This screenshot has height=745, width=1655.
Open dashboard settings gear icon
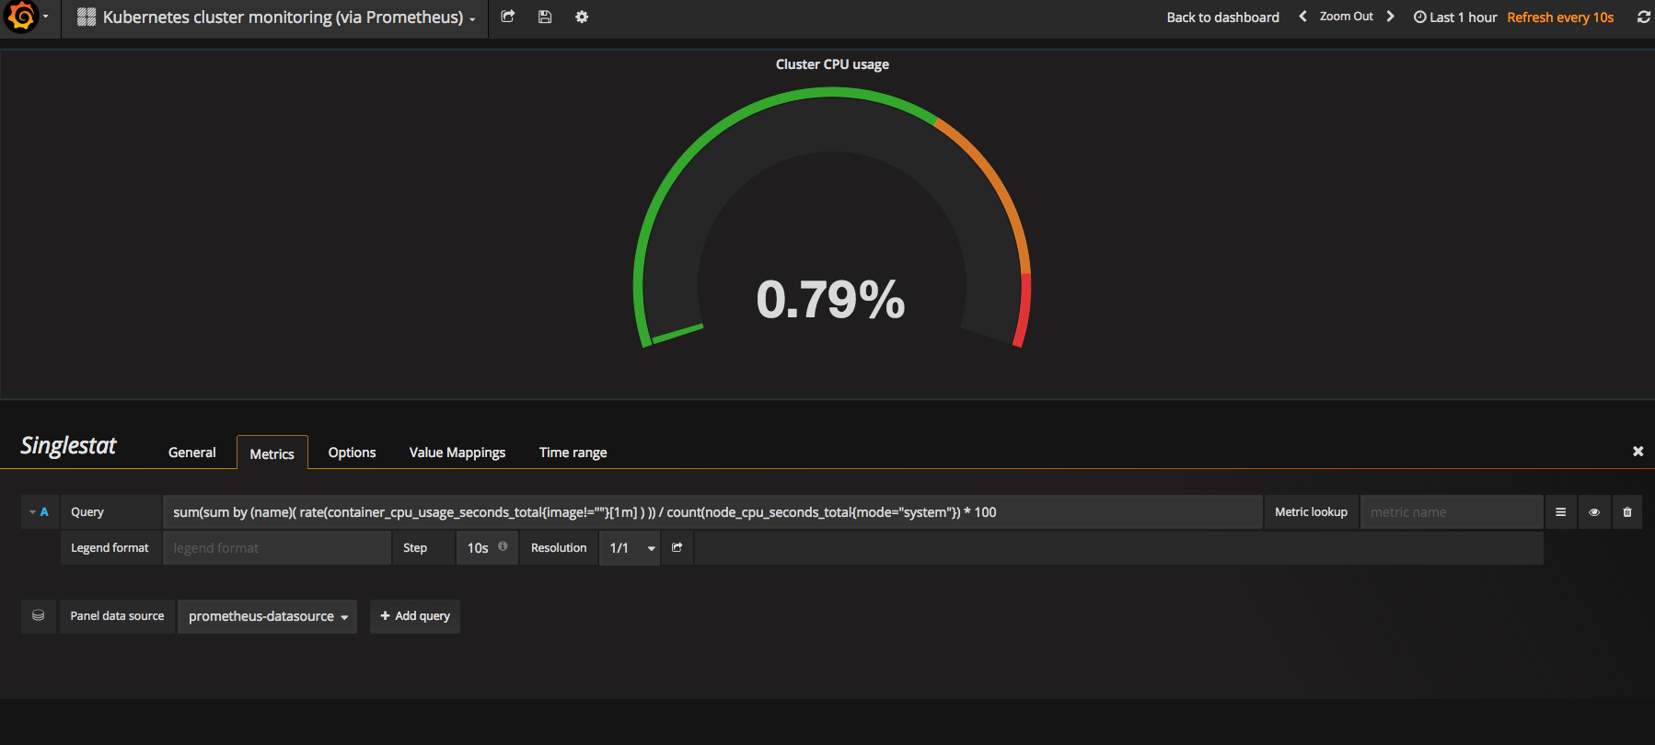click(582, 17)
